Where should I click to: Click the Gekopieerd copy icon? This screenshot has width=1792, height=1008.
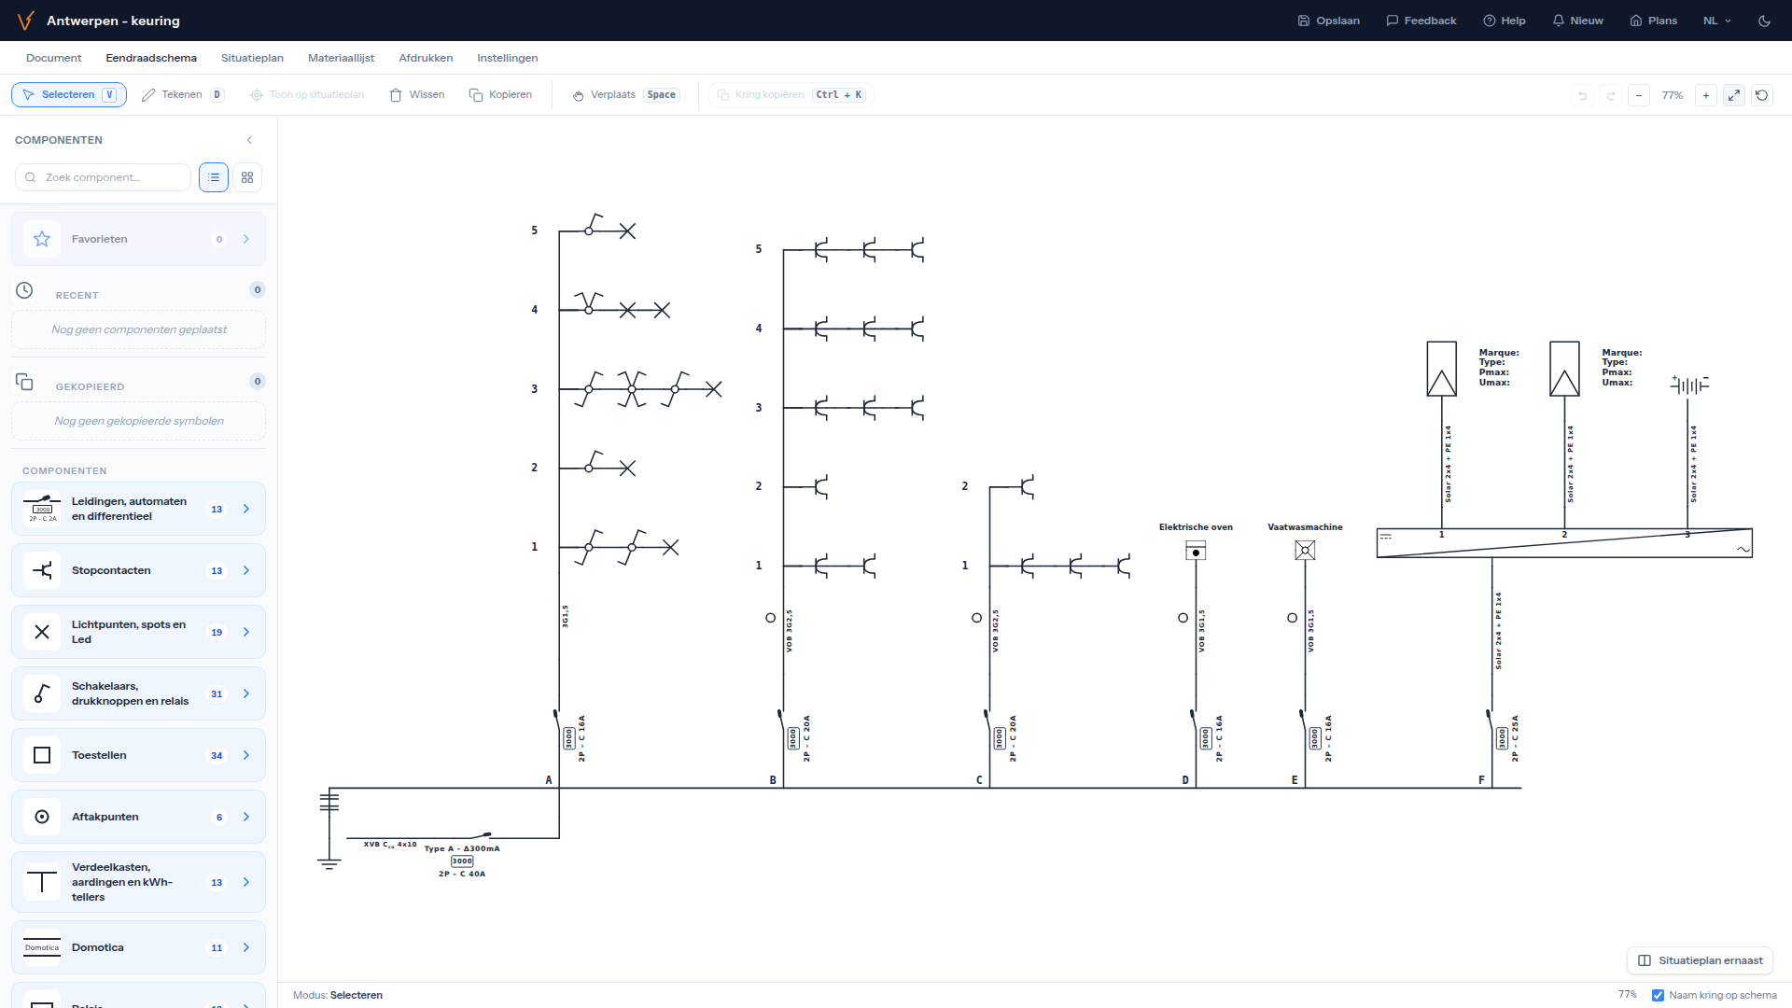point(24,382)
